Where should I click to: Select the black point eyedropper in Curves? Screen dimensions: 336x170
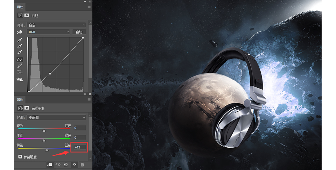click(x=20, y=40)
